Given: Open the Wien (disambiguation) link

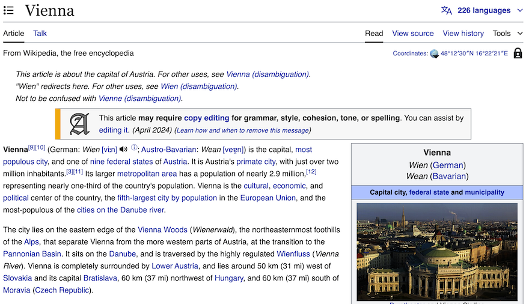Looking at the screenshot, I should point(199,87).
